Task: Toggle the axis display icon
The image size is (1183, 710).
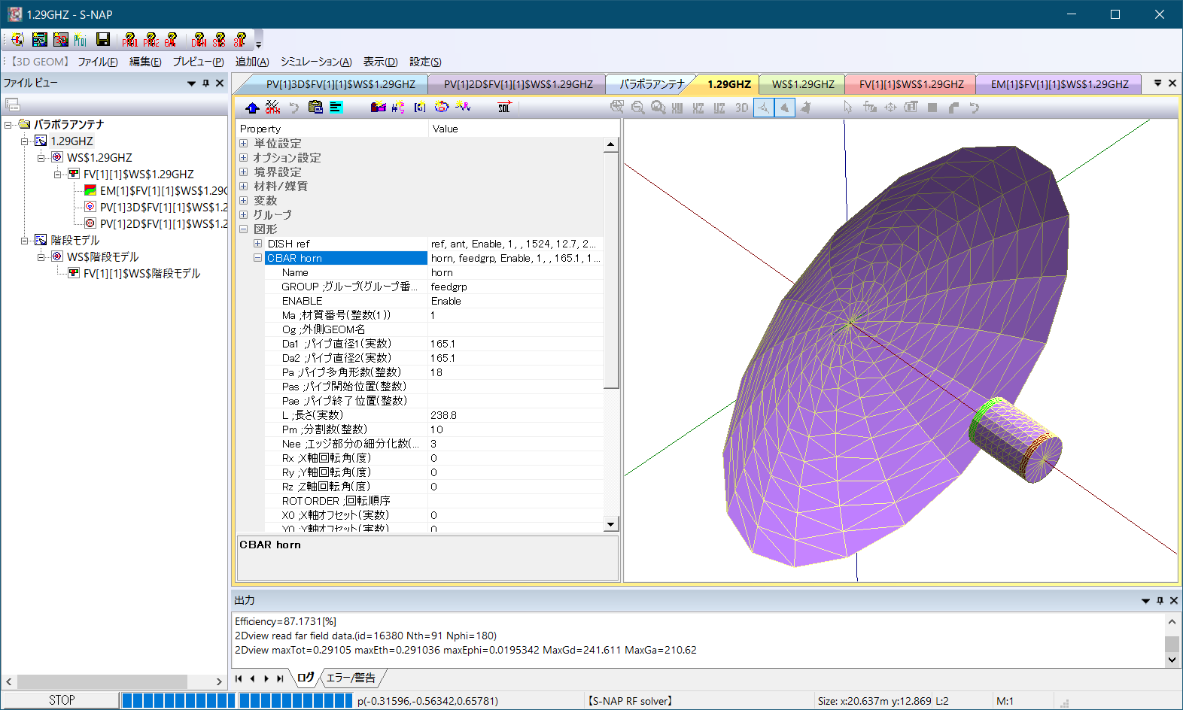Action: click(x=763, y=108)
